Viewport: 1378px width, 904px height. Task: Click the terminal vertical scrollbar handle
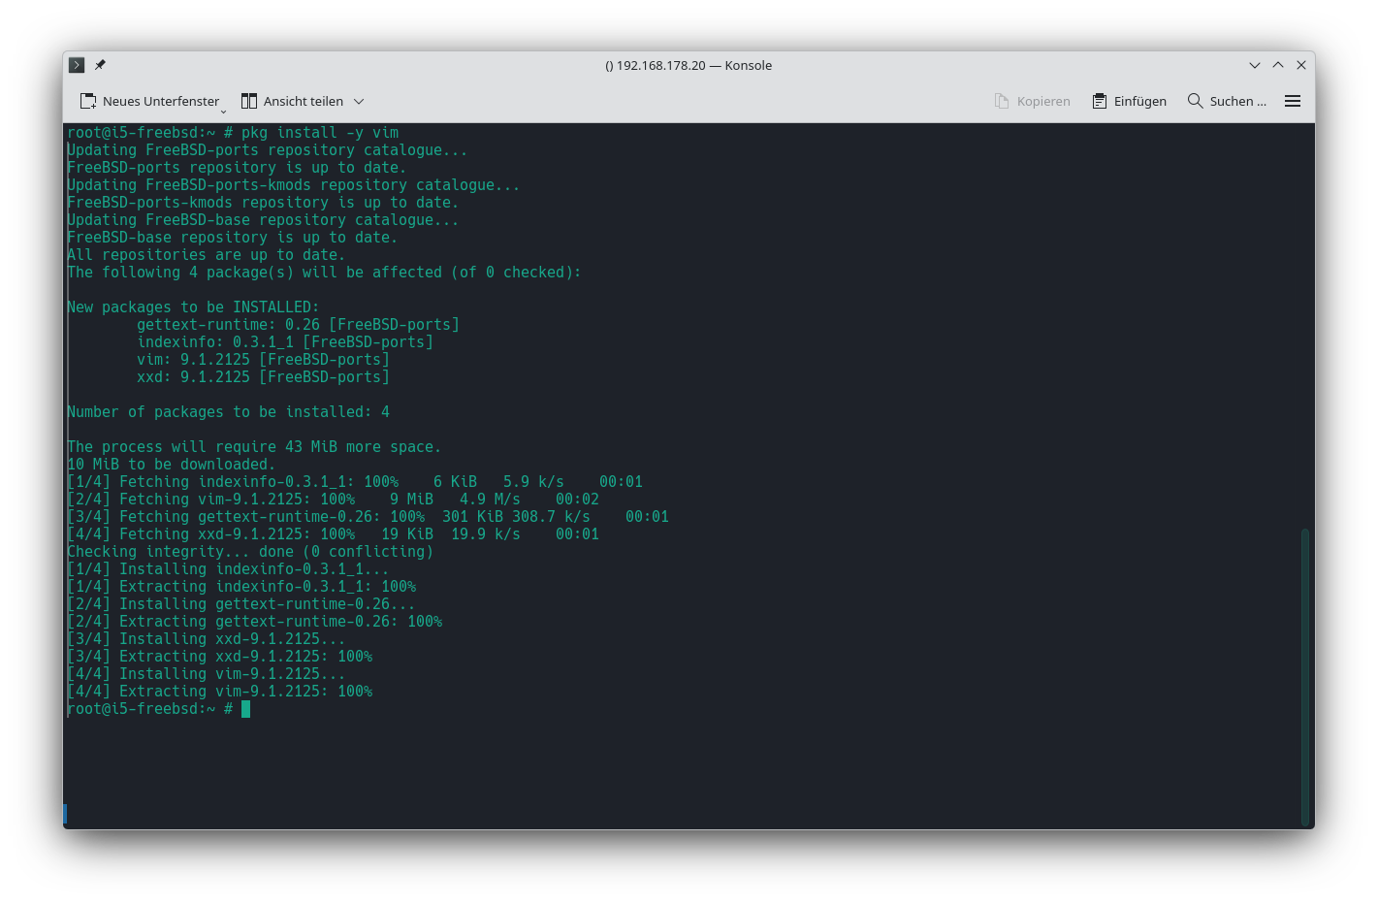tap(1305, 675)
